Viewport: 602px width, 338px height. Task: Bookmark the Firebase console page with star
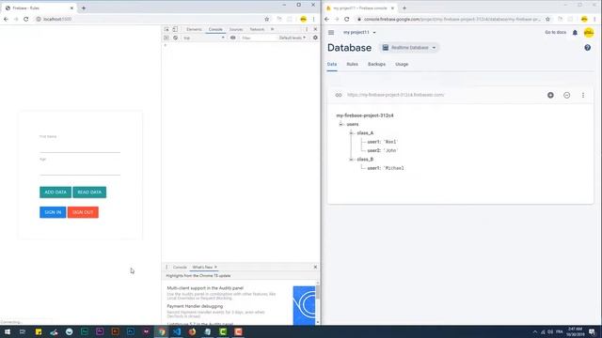coord(547,19)
